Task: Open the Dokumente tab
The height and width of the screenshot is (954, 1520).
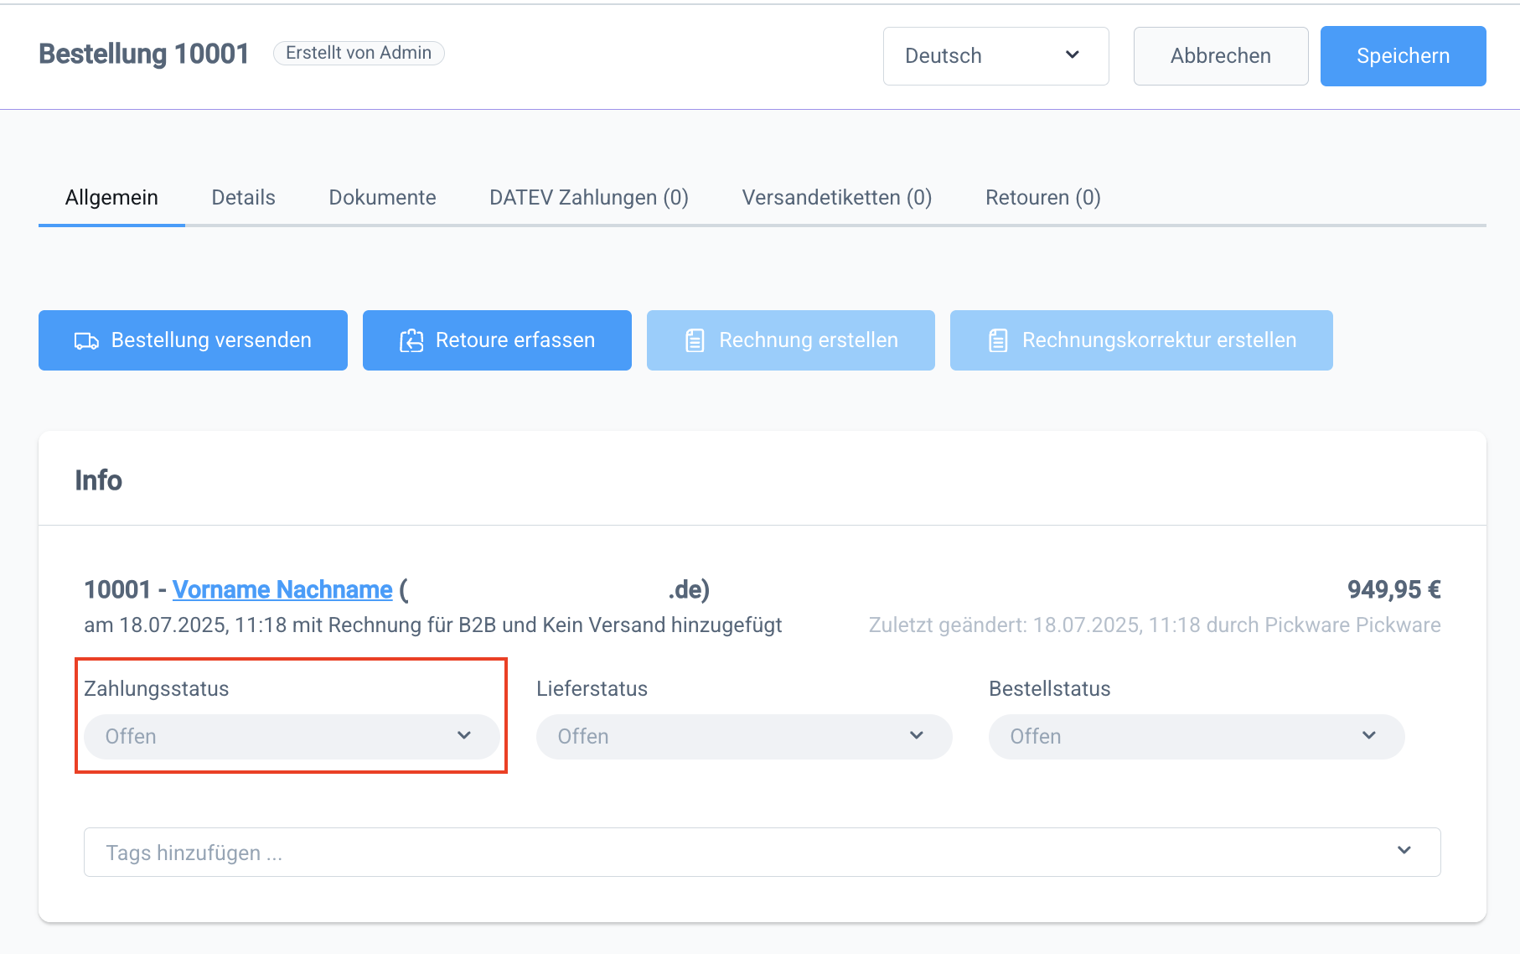Action: [x=382, y=198]
